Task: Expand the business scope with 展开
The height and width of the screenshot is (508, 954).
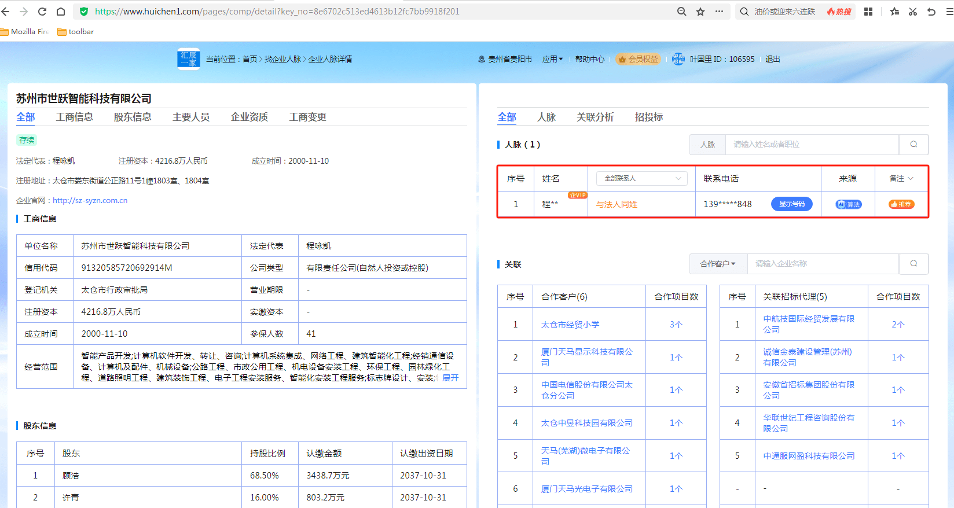Action: coord(450,378)
